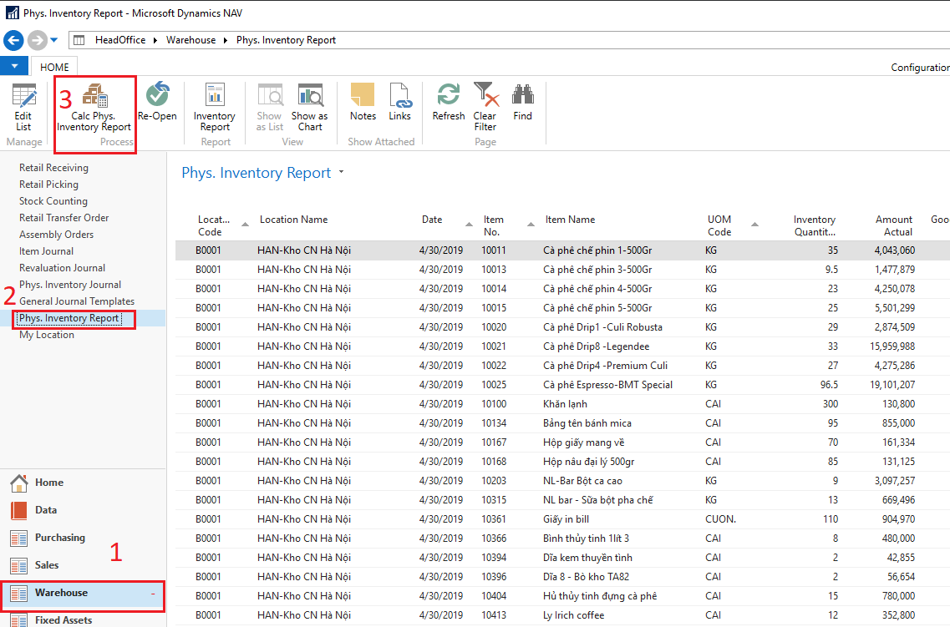Click the UOM code 'CUON.'
Screen dimensions: 950x627
click(720, 519)
